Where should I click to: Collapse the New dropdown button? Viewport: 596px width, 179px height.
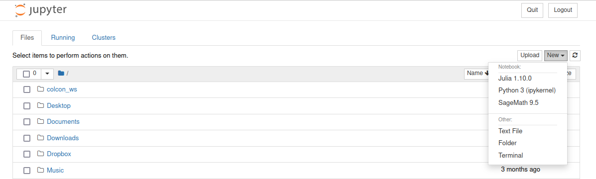pos(556,55)
